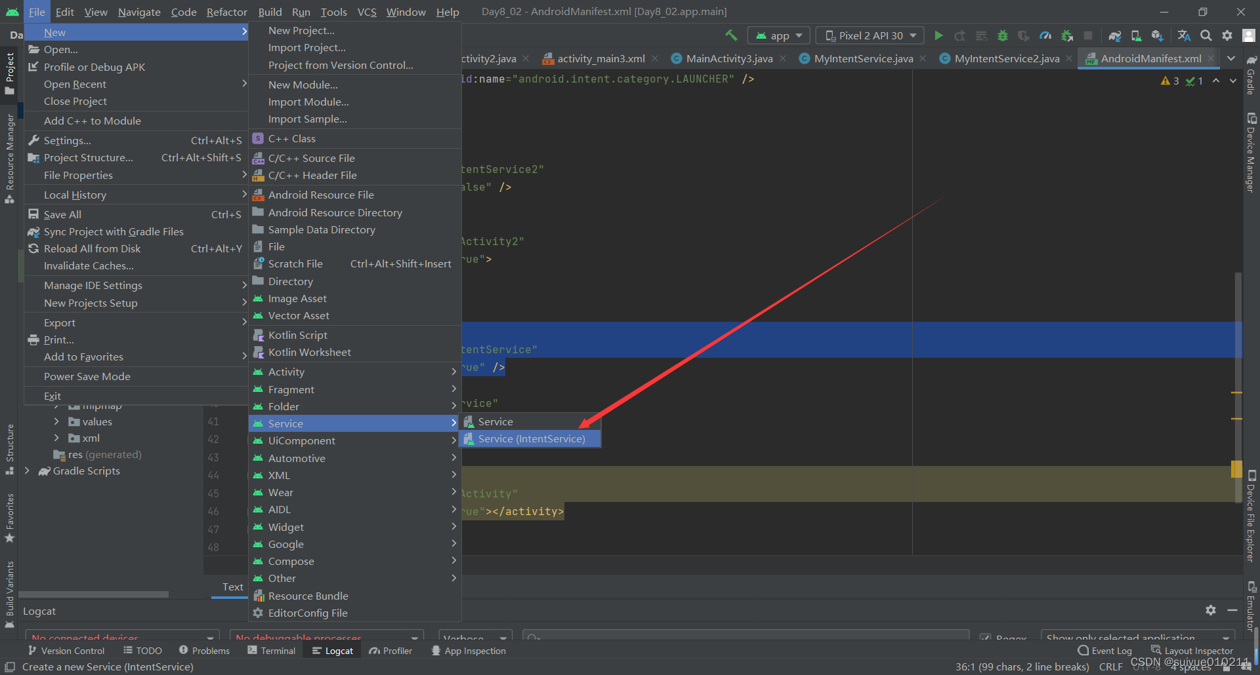Run the app with the green play icon
The image size is (1260, 675).
coord(938,35)
